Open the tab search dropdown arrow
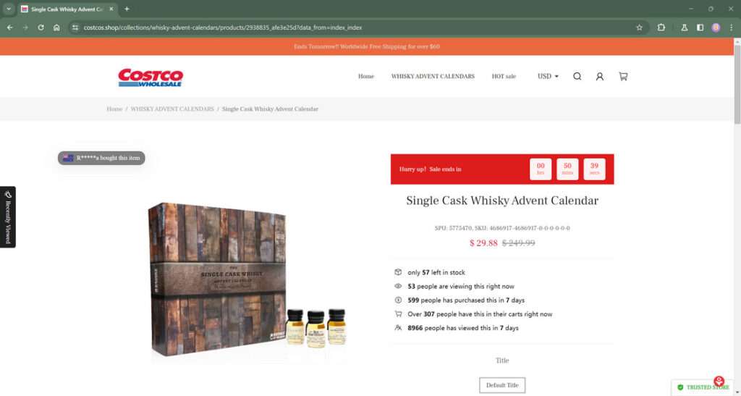This screenshot has height=396, width=741. pos(9,9)
